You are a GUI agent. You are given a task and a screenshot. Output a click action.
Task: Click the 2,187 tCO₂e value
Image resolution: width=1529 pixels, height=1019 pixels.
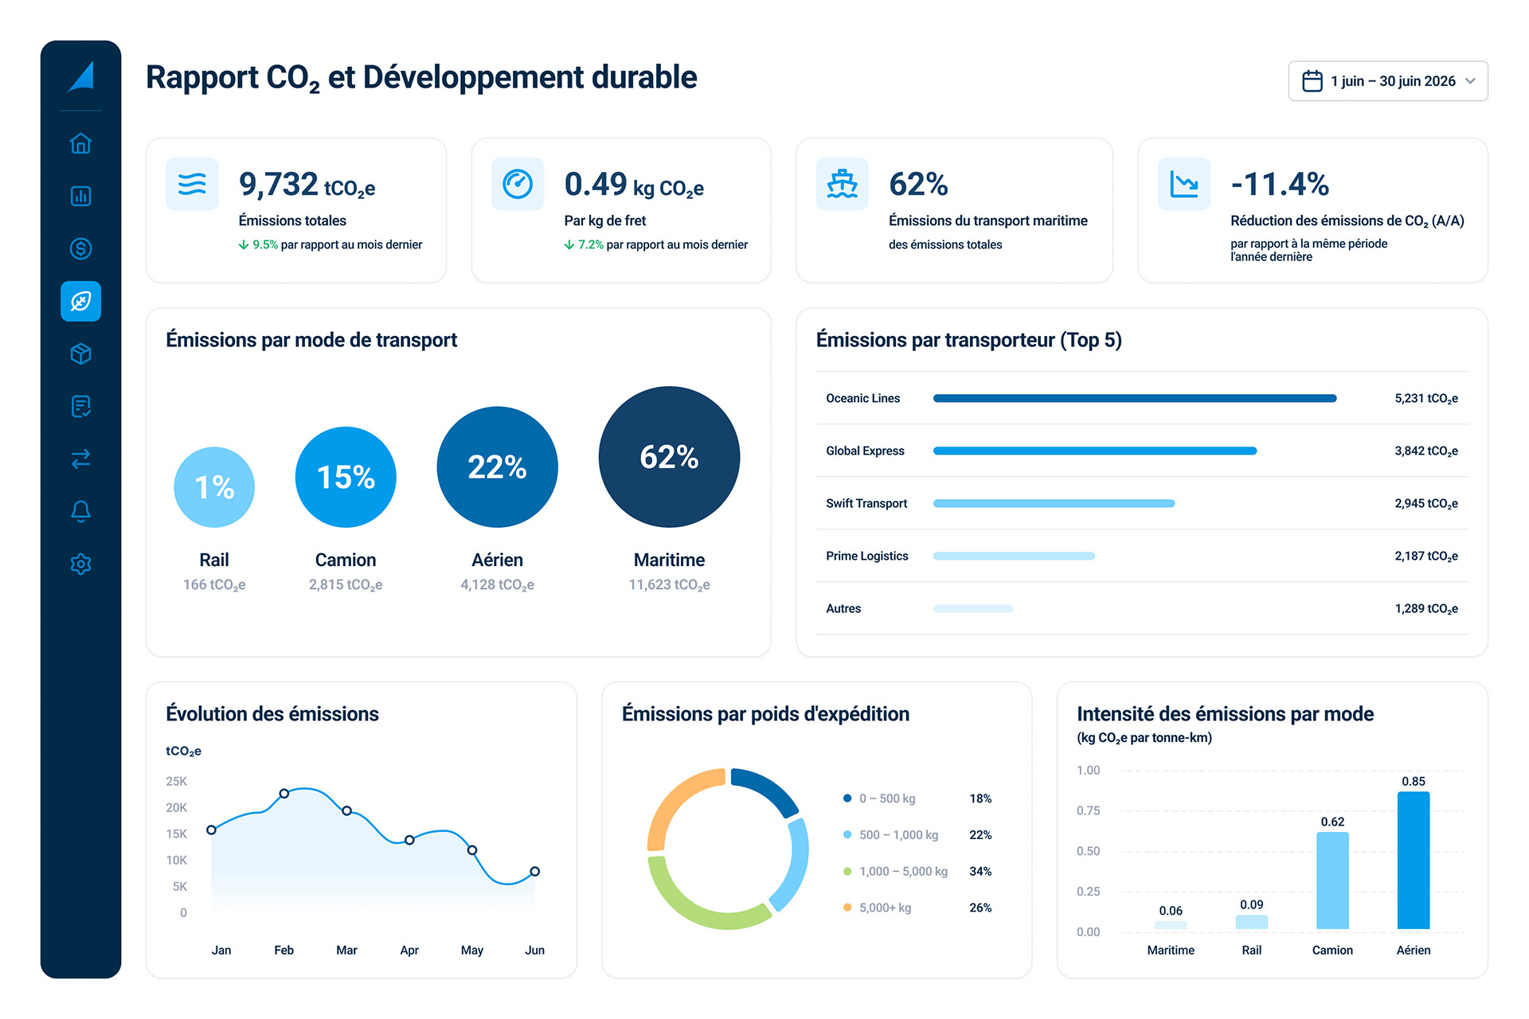[x=1425, y=556]
